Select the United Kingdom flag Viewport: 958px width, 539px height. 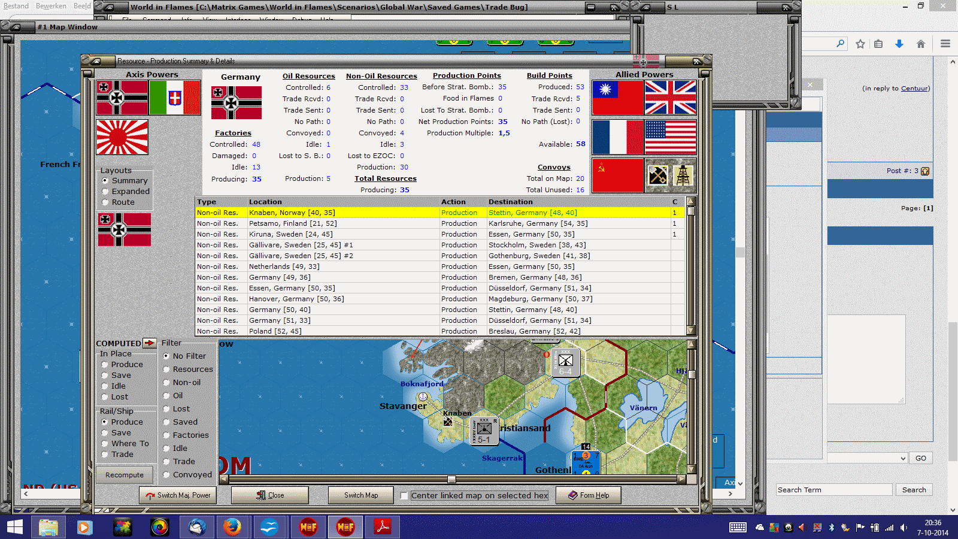(671, 98)
